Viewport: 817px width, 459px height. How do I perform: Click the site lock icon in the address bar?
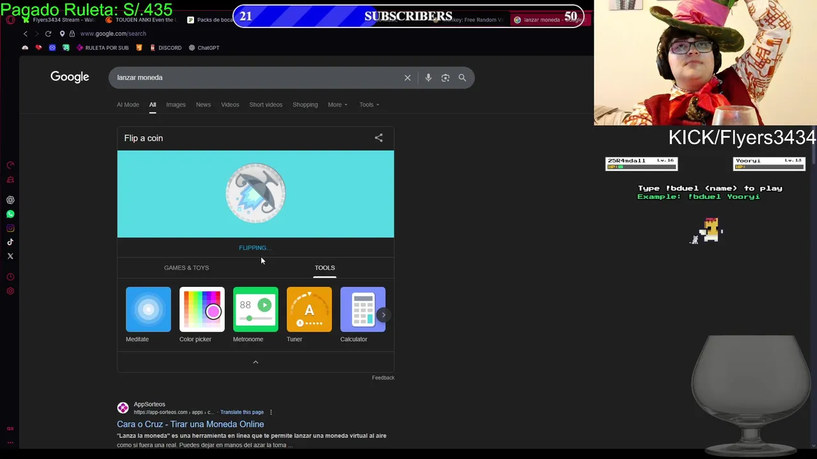(x=72, y=34)
